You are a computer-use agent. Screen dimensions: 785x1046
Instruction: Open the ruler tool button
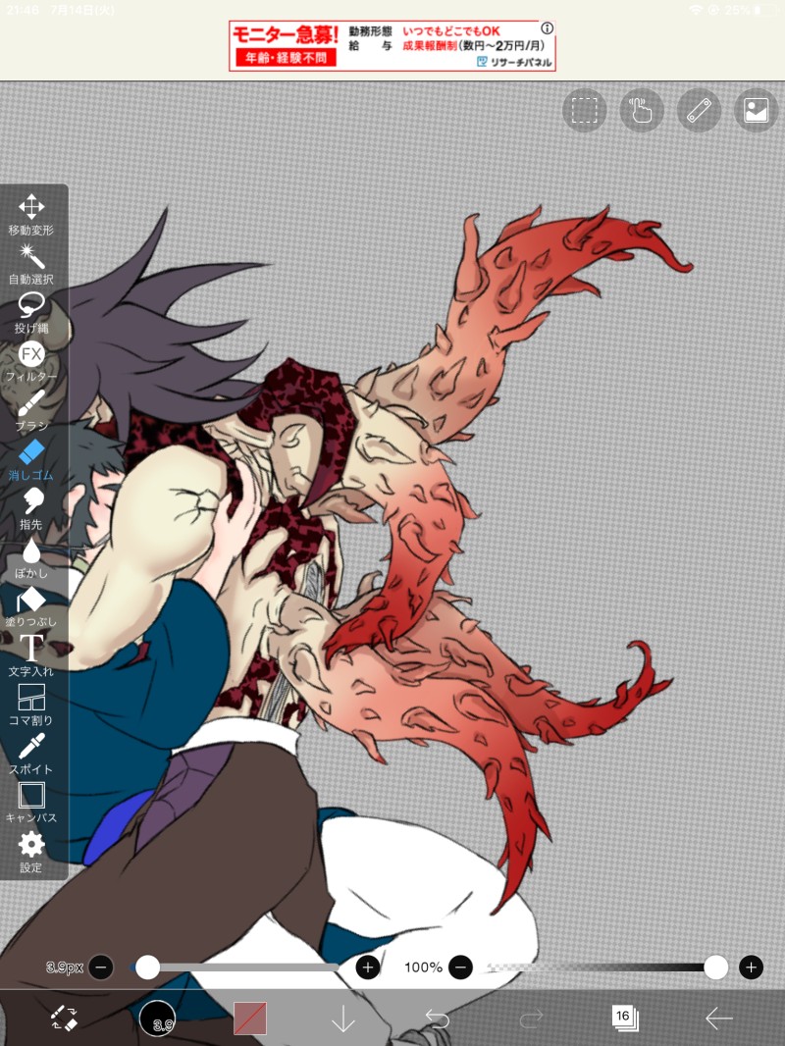click(x=699, y=110)
